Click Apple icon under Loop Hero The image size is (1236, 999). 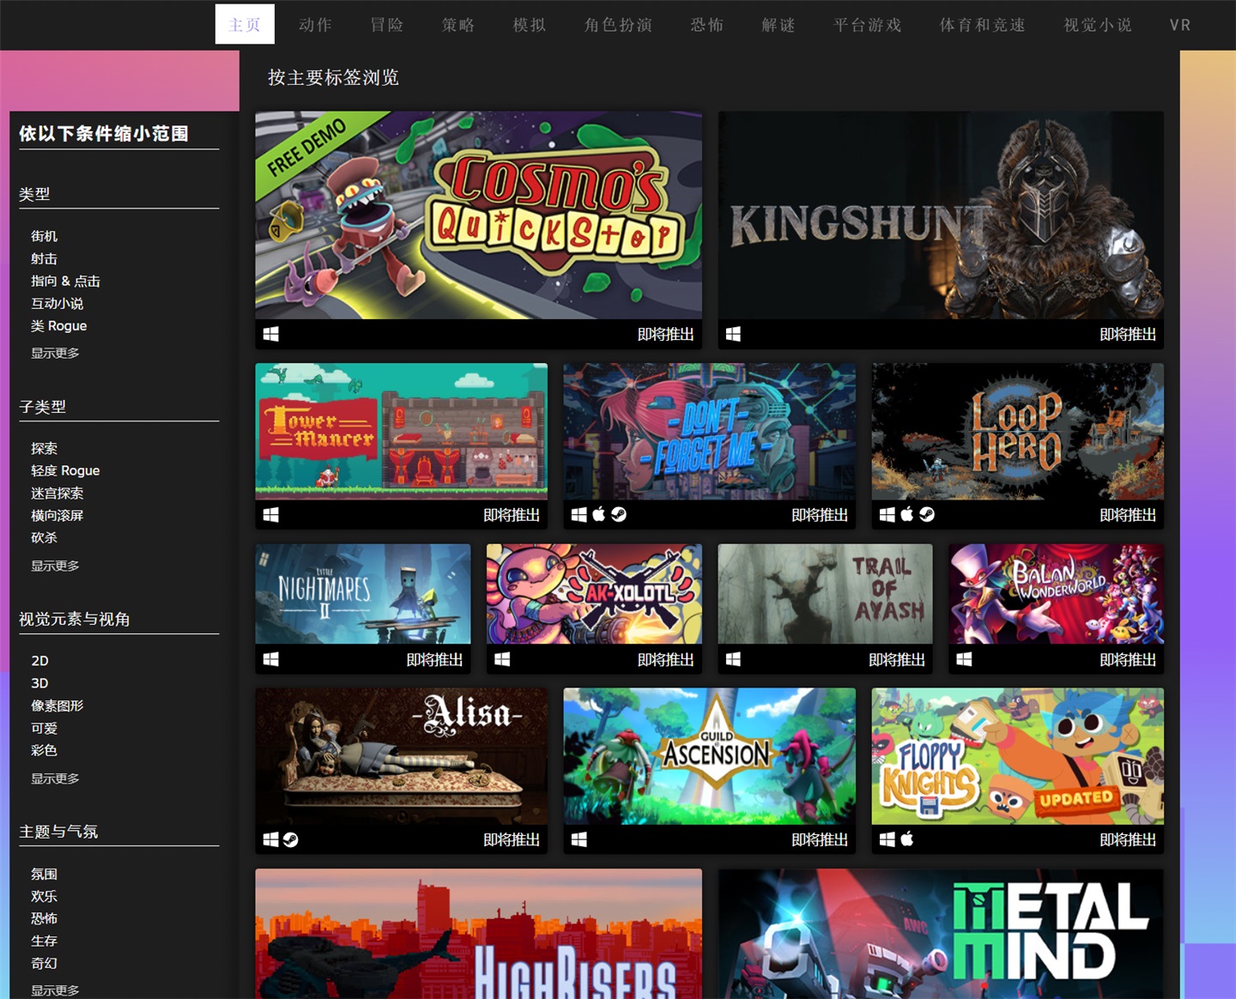tap(907, 514)
